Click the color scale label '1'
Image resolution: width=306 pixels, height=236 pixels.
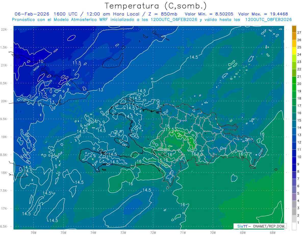tap(298, 223)
